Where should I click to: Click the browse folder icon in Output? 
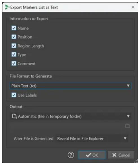click(x=128, y=126)
